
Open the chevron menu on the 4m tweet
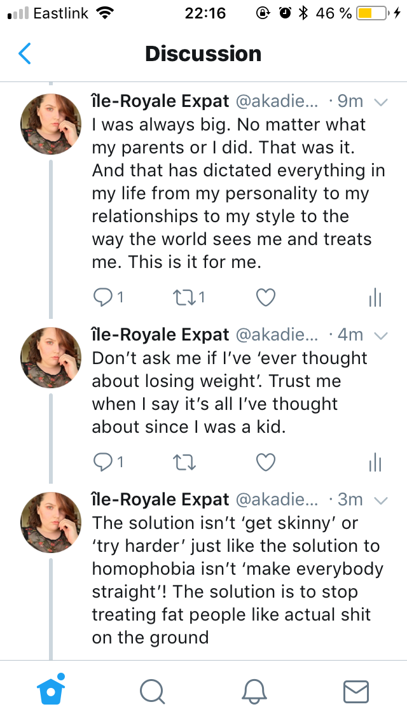pos(381,335)
